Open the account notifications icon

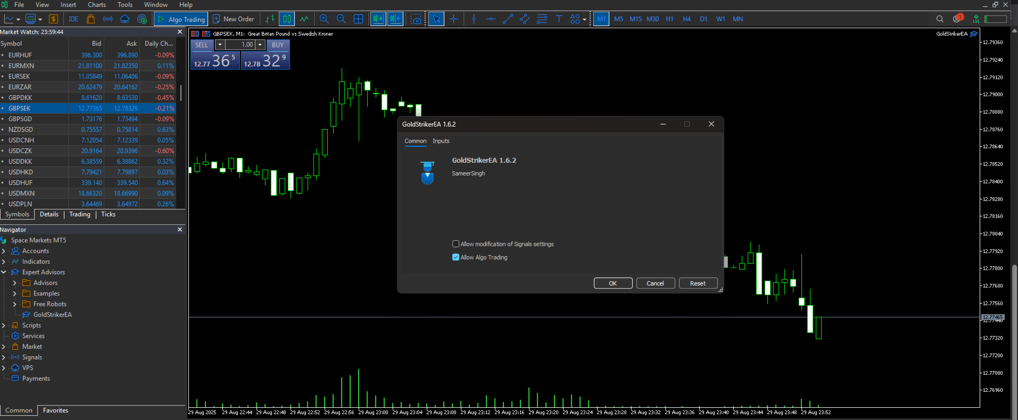[x=957, y=19]
